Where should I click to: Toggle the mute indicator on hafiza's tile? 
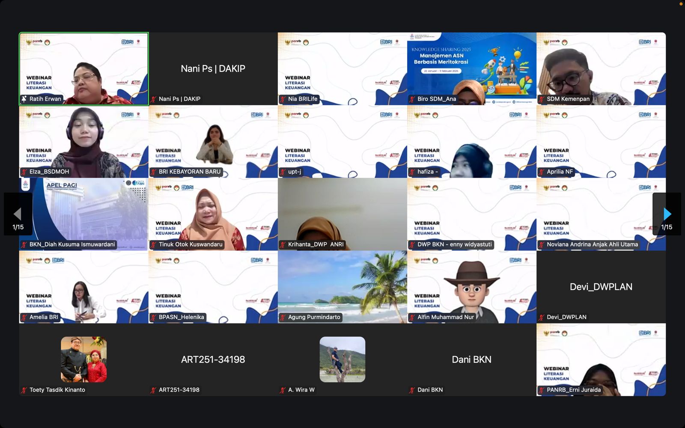pyautogui.click(x=412, y=172)
